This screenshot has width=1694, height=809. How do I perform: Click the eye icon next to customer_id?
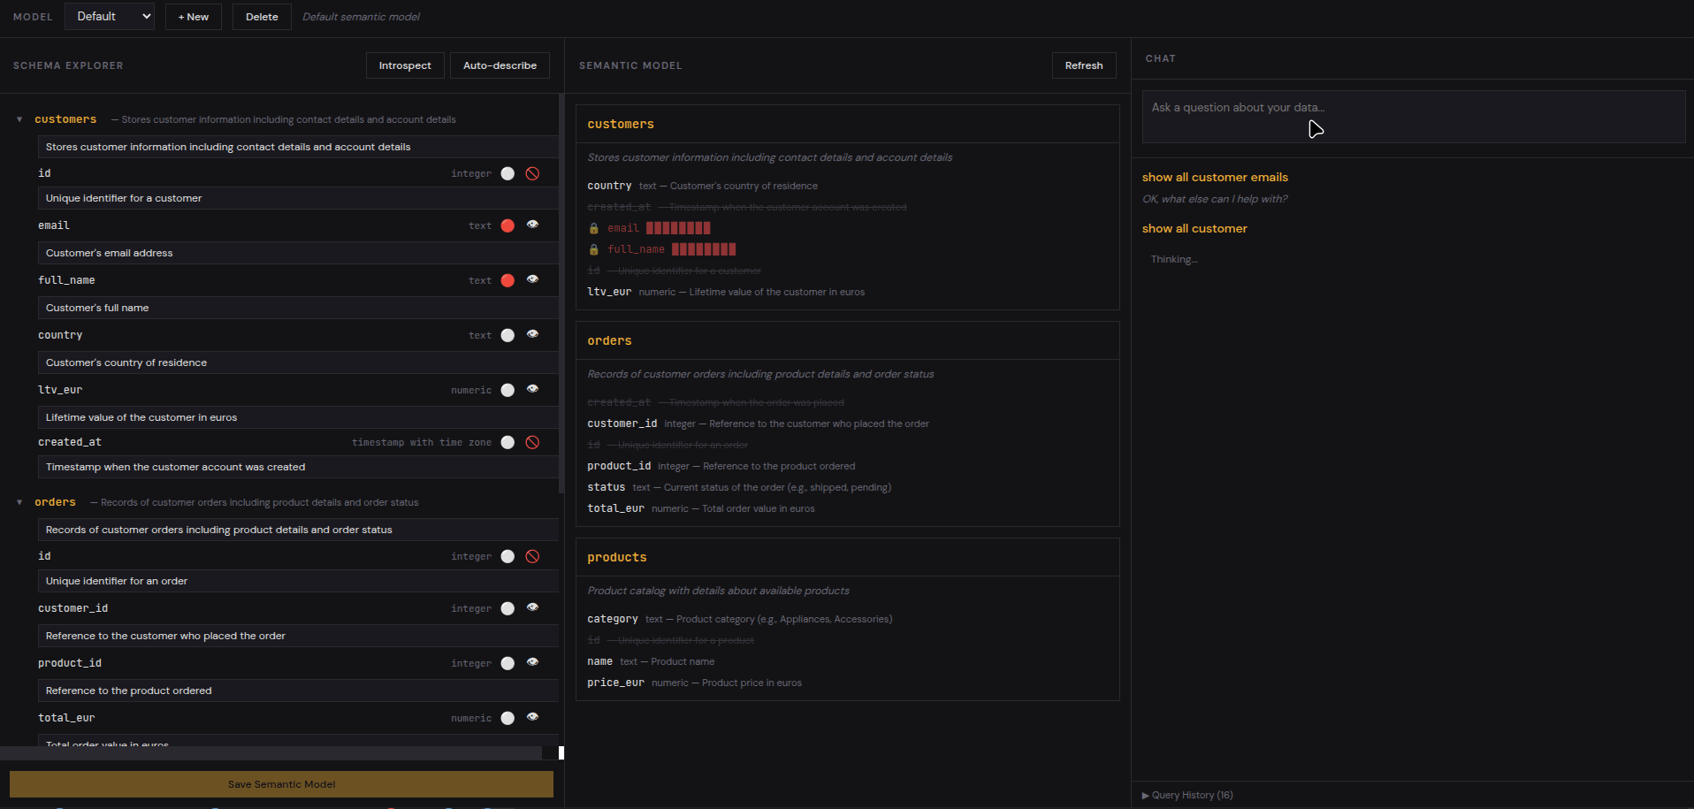pos(533,608)
